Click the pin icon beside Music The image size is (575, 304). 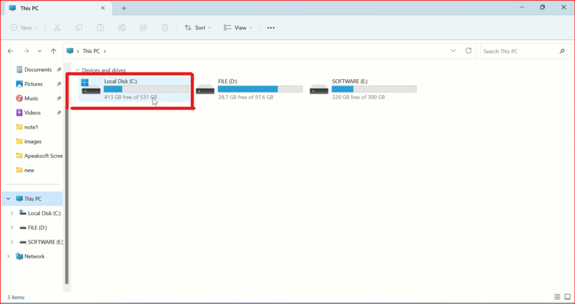click(x=58, y=98)
